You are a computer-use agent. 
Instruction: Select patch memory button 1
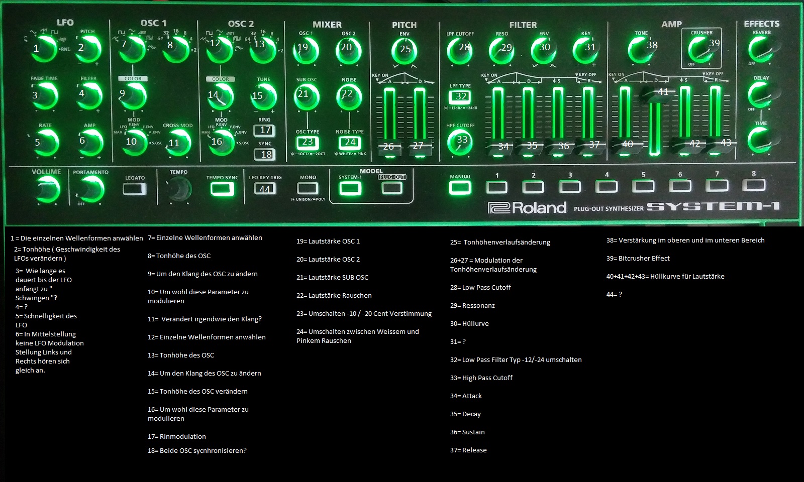pyautogui.click(x=497, y=187)
